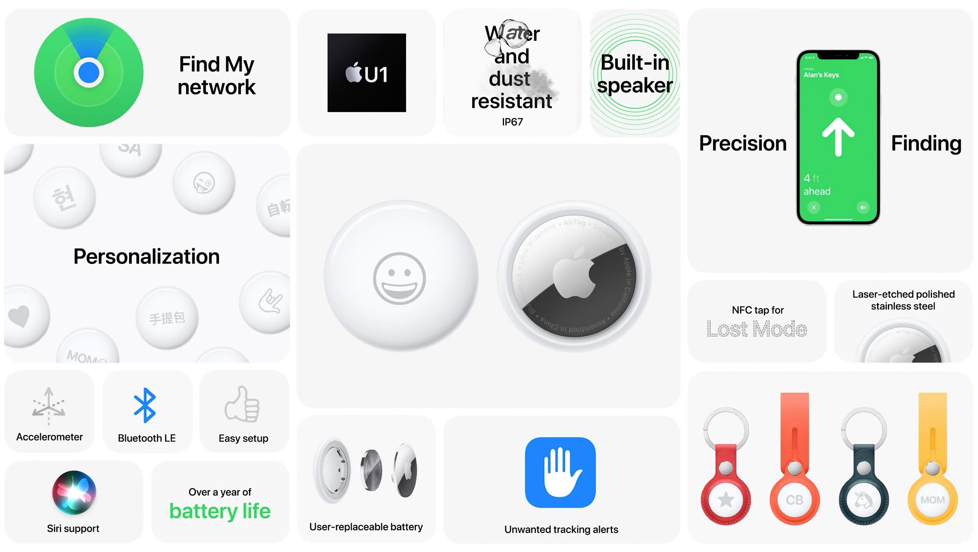Open the Personalization menu panel
This screenshot has height=552, width=978.
click(147, 256)
